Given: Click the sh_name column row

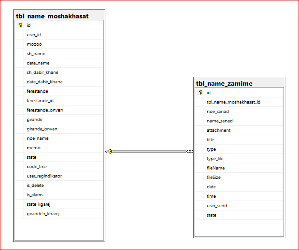Looking at the screenshot, I should [59, 54].
